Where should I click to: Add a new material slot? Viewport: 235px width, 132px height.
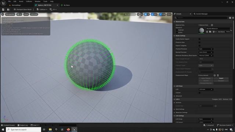click(212, 25)
